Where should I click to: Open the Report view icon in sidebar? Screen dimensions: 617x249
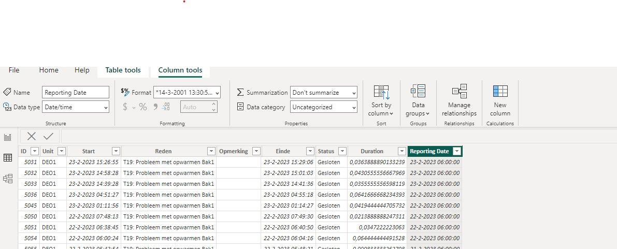[x=7, y=137]
